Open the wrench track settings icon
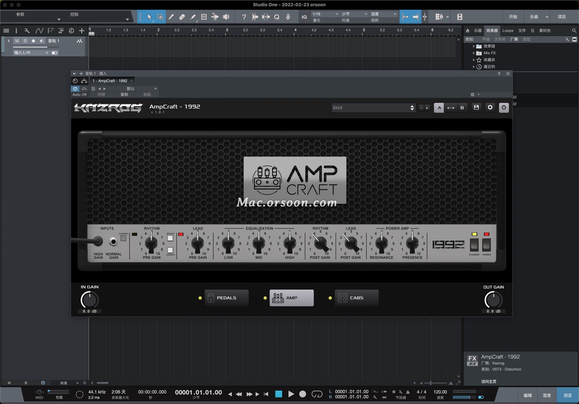This screenshot has height=404, width=579. (27, 31)
